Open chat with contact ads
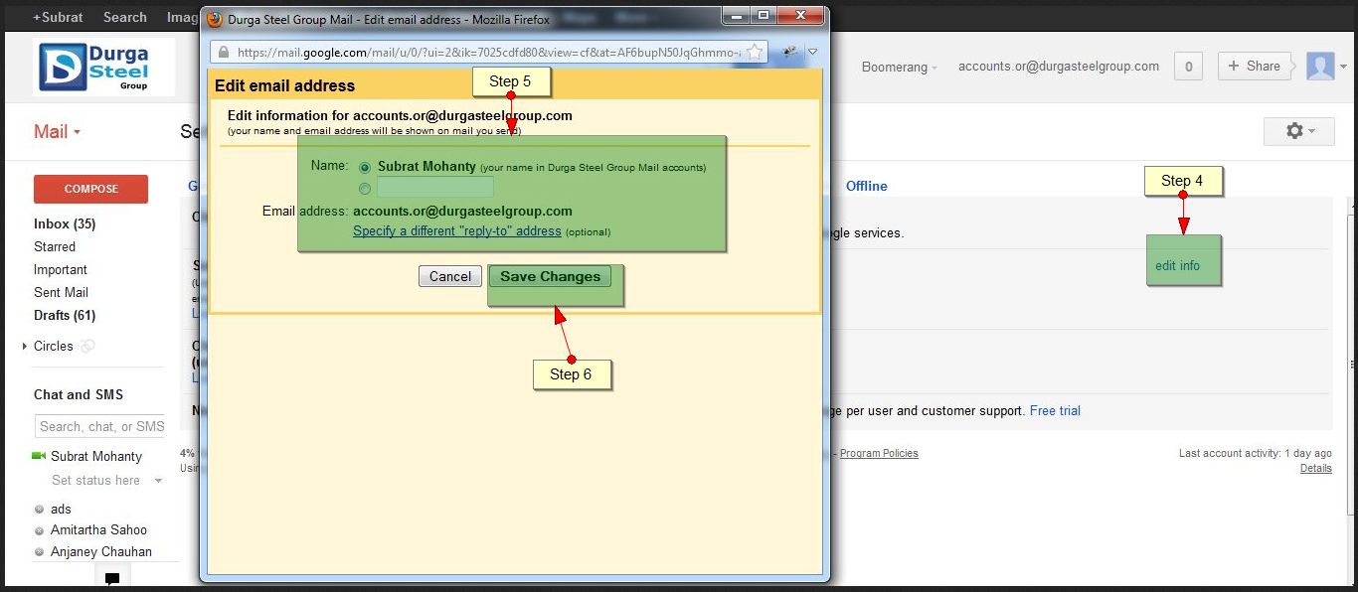Screen dimensions: 1358x592 (x=61, y=509)
